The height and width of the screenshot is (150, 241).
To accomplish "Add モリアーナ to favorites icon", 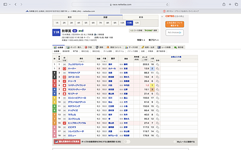I will coord(158,94).
